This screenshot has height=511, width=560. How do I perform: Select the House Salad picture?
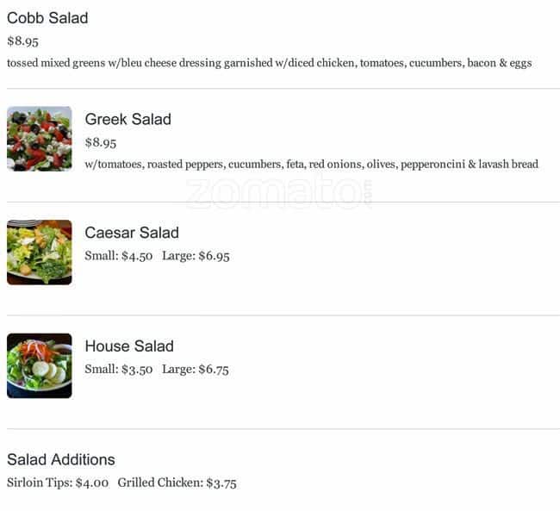pos(39,365)
